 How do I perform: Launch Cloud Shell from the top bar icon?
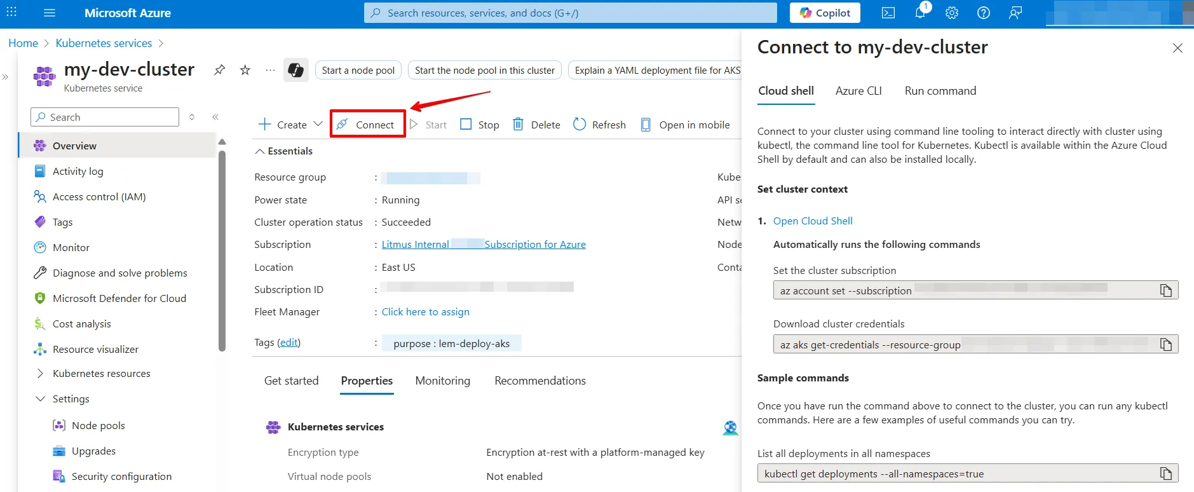click(888, 13)
